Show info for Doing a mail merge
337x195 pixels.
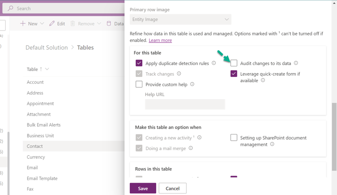click(191, 148)
